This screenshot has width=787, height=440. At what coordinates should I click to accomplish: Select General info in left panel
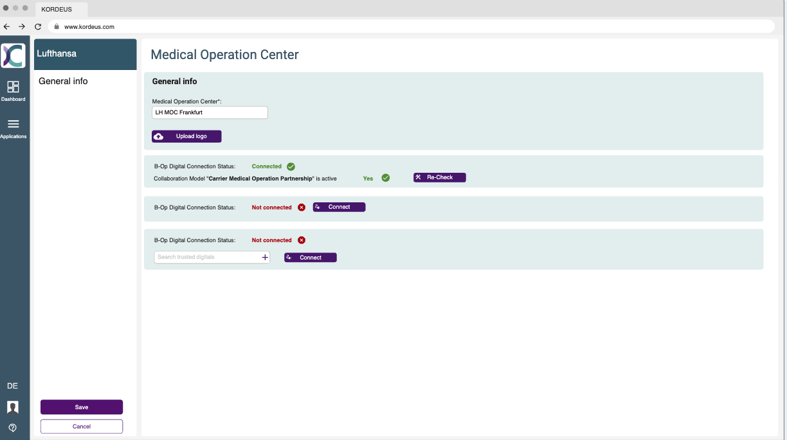pos(63,81)
